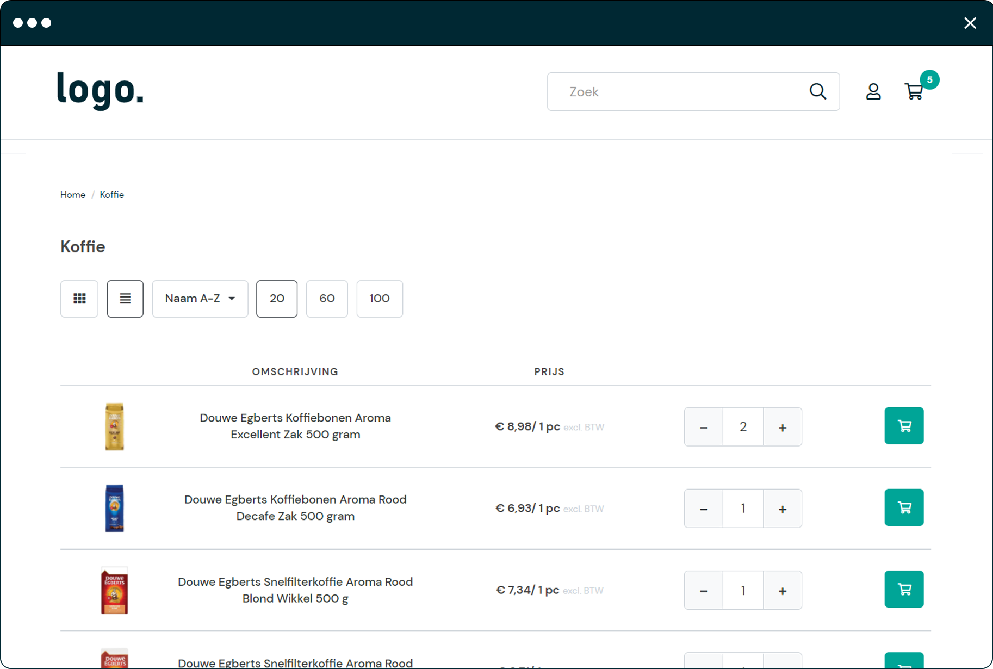Click the logo to go home
993x669 pixels.
[x=101, y=90]
